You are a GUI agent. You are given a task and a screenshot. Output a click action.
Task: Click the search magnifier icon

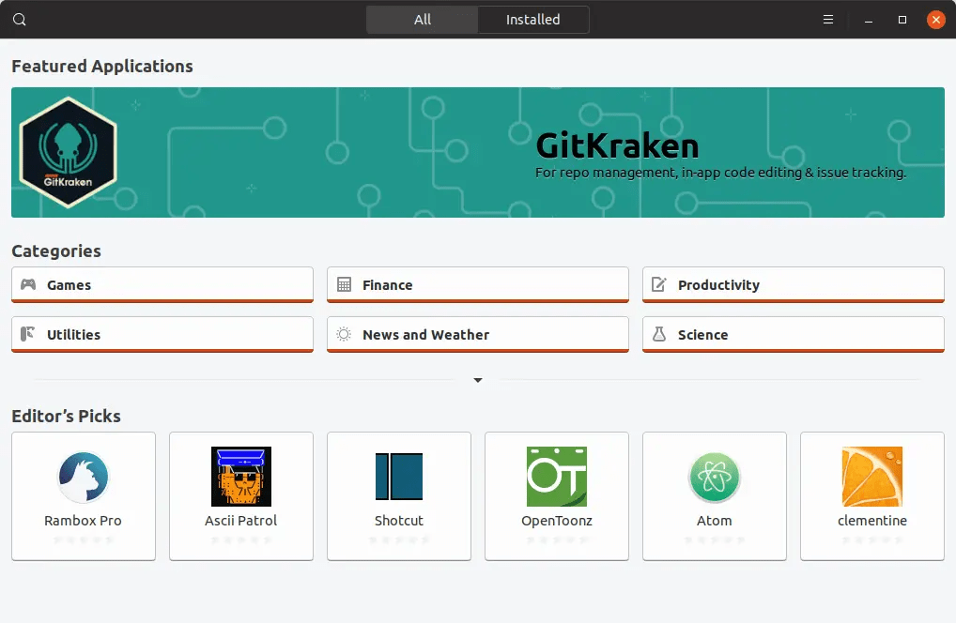[x=19, y=19]
